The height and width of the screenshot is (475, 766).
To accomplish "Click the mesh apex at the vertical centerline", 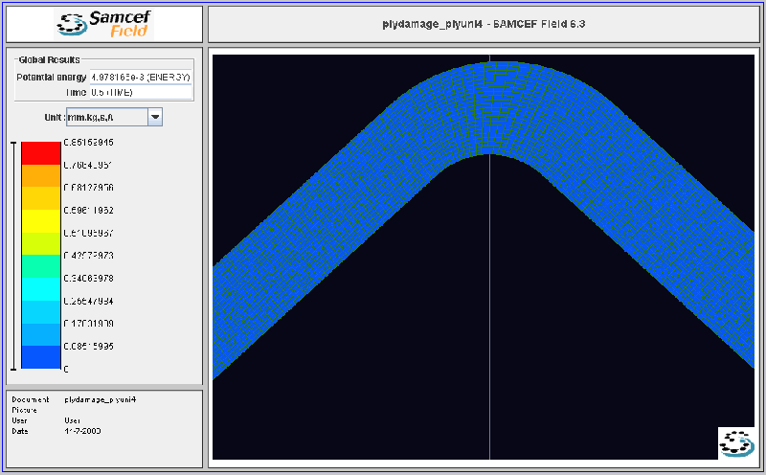I will [490, 105].
